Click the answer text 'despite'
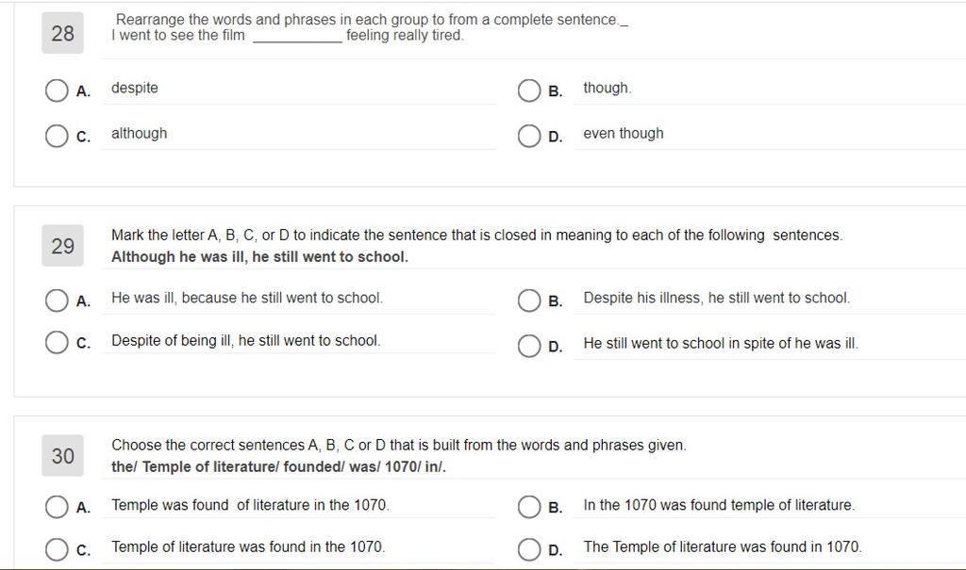Viewport: 966px width, 570px height. (135, 88)
